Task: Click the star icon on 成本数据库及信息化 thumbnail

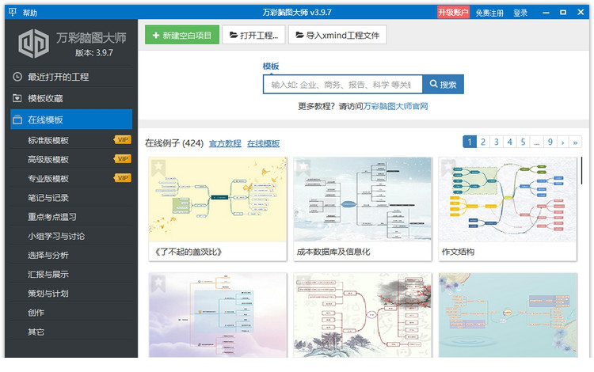Action: click(x=303, y=166)
